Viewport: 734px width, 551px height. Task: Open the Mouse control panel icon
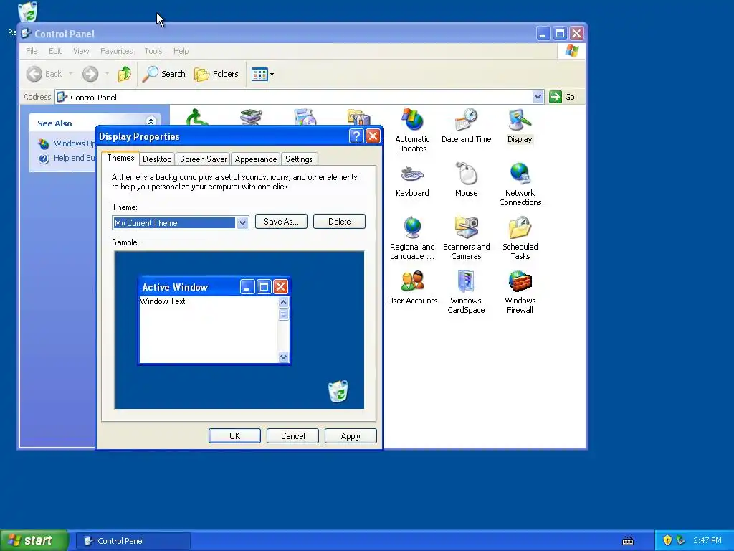tap(466, 179)
